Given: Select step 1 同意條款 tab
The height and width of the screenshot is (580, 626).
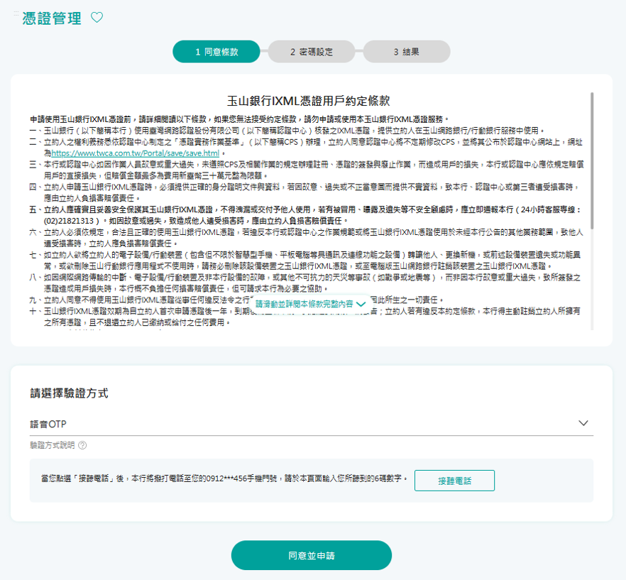Looking at the screenshot, I should point(216,52).
